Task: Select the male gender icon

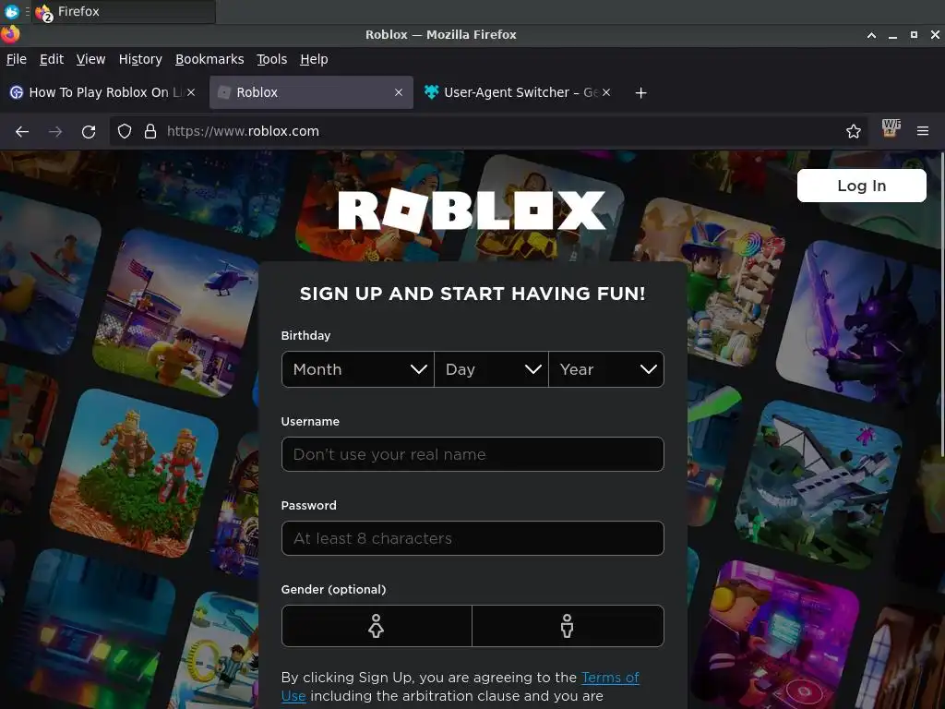Action: [x=568, y=626]
